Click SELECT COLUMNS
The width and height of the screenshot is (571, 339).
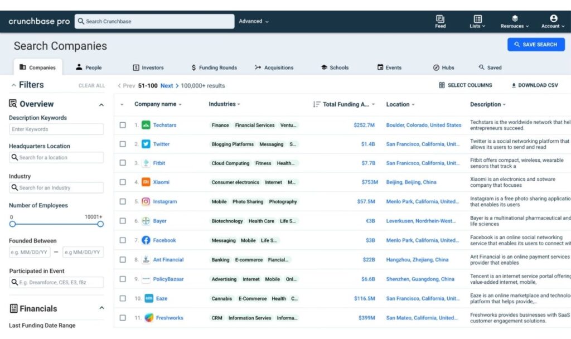[x=466, y=85]
